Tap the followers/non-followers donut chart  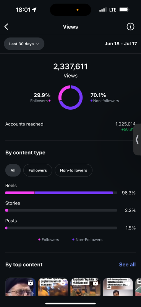70,97
